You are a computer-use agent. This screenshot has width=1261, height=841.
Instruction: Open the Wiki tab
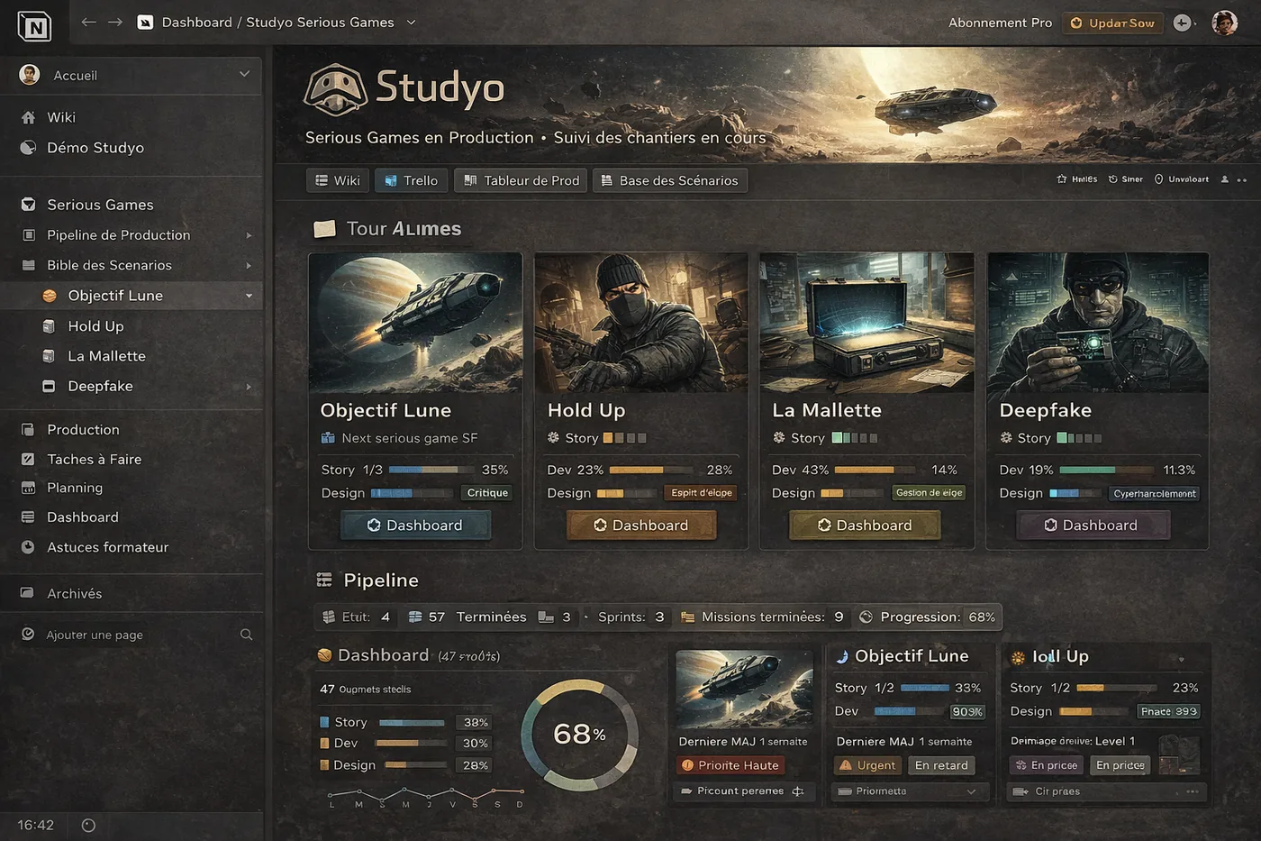click(338, 180)
